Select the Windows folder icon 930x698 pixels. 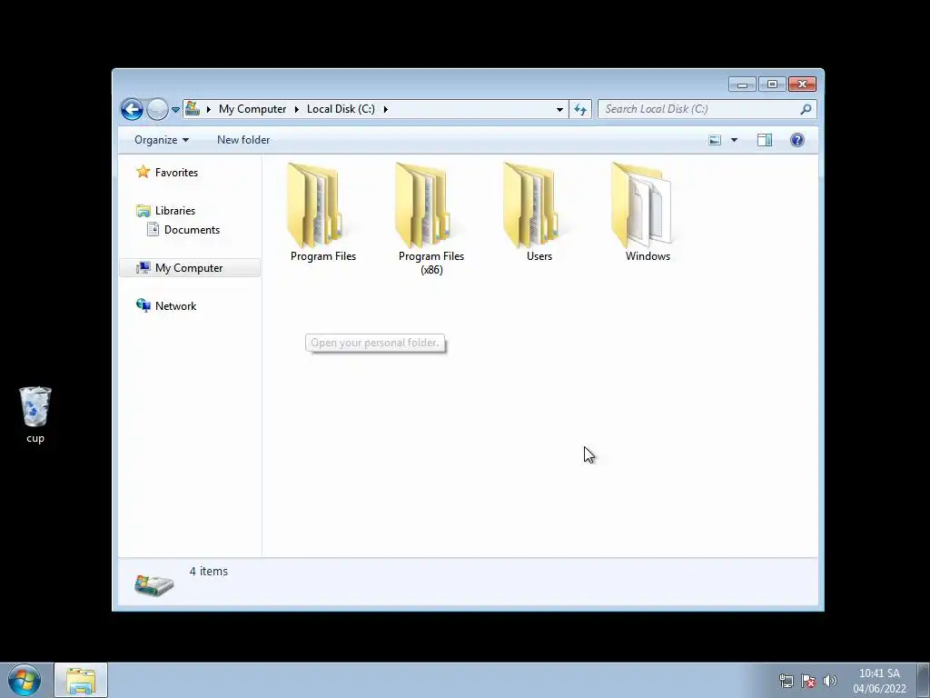[x=641, y=205]
